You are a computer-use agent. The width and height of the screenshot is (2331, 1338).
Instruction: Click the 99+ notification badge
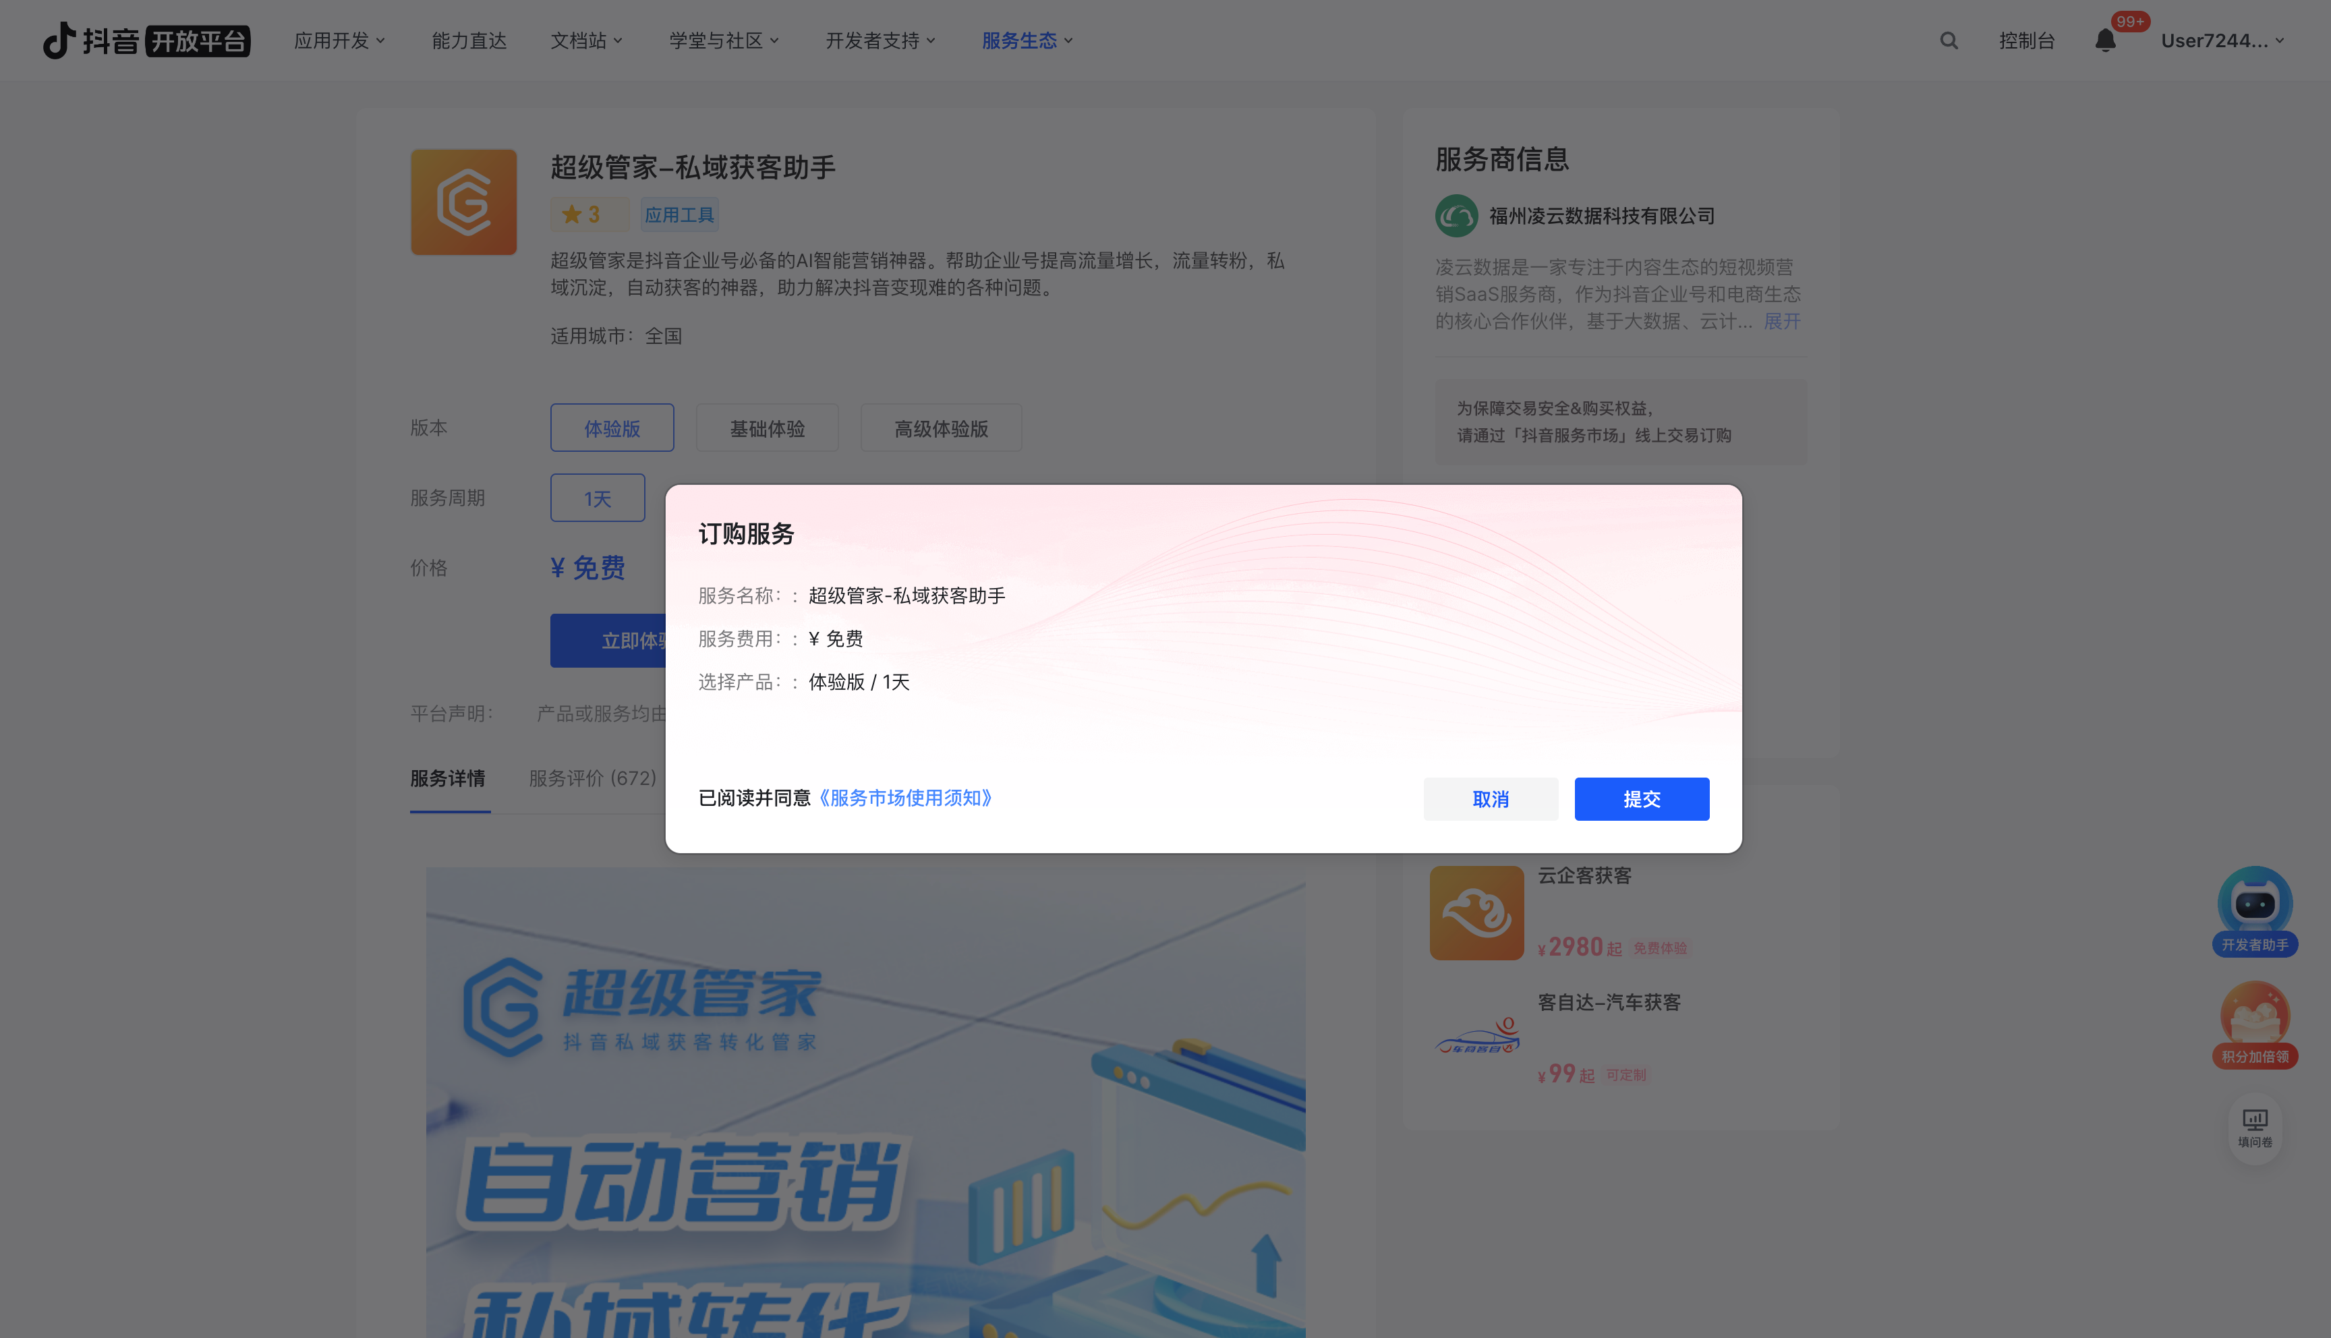2130,21
